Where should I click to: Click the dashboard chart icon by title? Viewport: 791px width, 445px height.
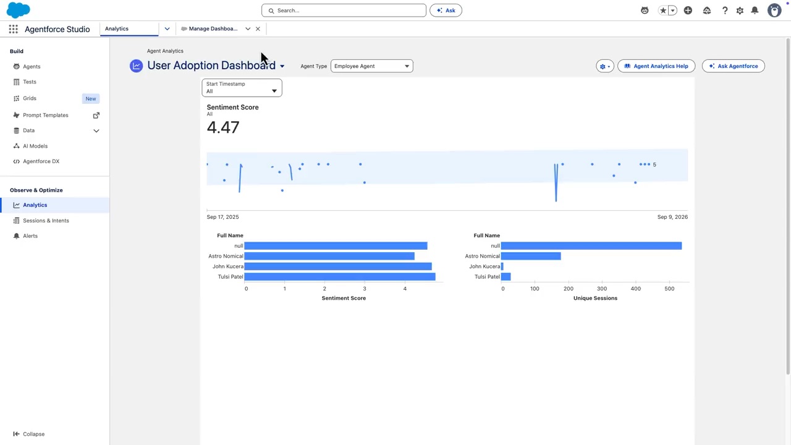136,66
